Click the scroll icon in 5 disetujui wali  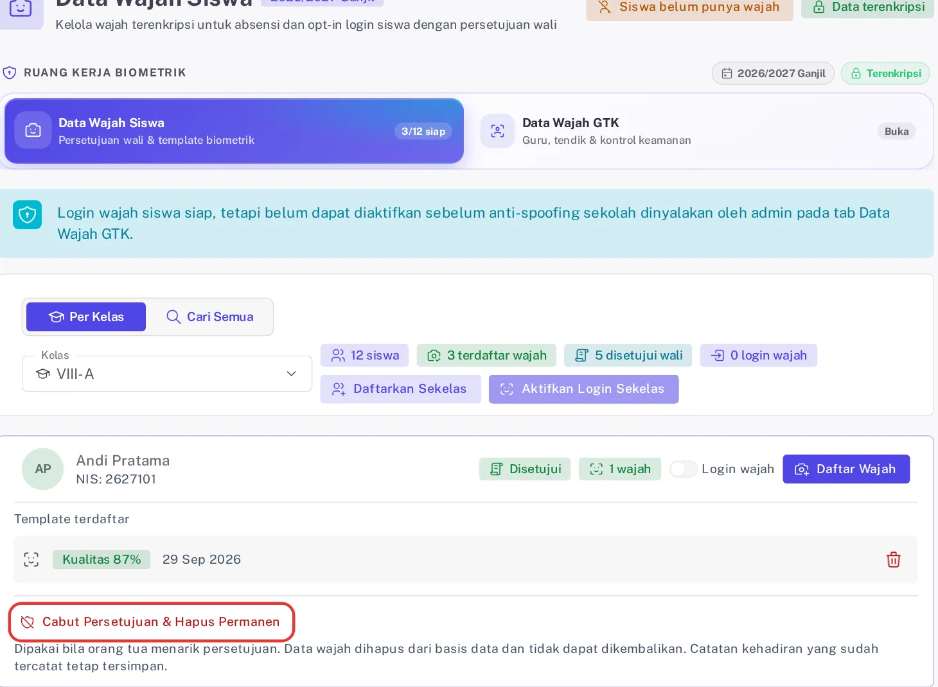tap(581, 356)
